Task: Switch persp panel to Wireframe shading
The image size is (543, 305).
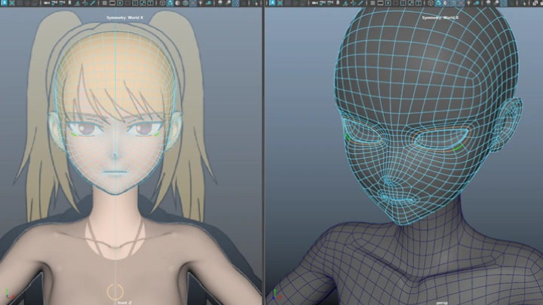Action: (431, 3)
